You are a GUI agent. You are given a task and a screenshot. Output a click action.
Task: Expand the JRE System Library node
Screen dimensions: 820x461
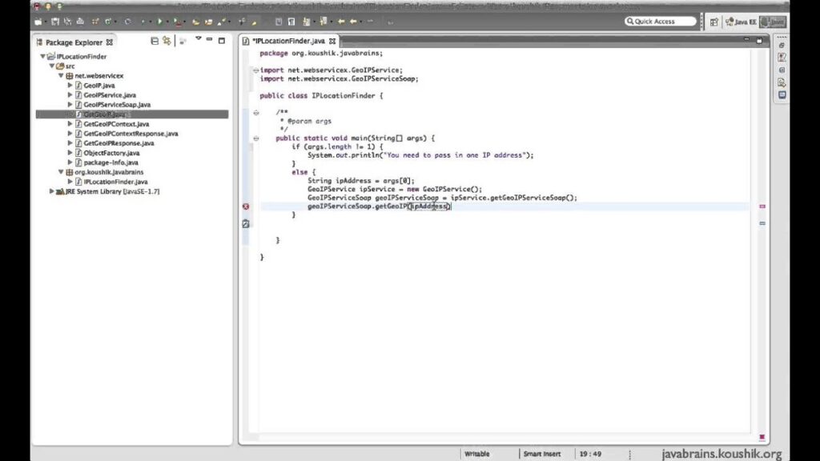tap(51, 190)
